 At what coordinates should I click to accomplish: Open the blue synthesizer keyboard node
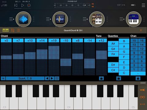click(x=134, y=19)
